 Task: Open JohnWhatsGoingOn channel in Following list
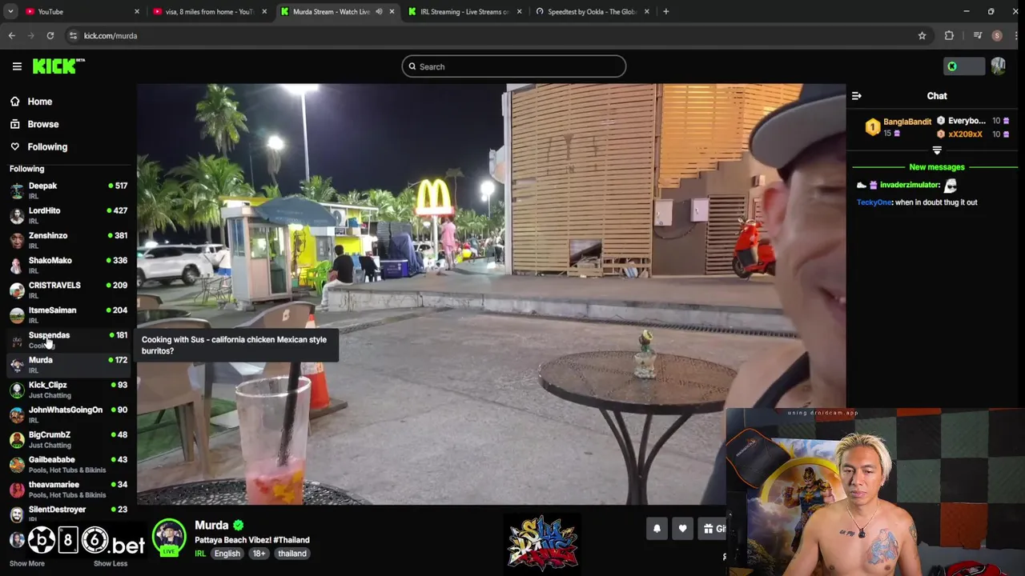click(x=68, y=414)
